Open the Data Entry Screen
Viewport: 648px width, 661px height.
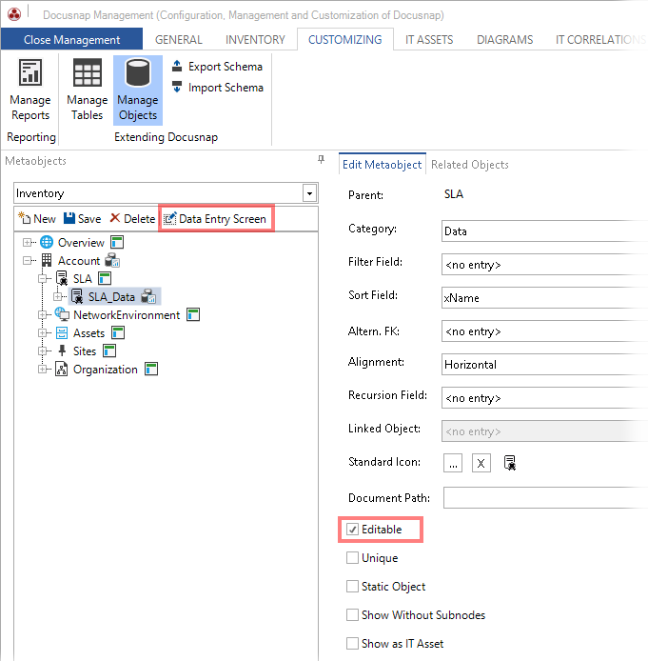(216, 218)
